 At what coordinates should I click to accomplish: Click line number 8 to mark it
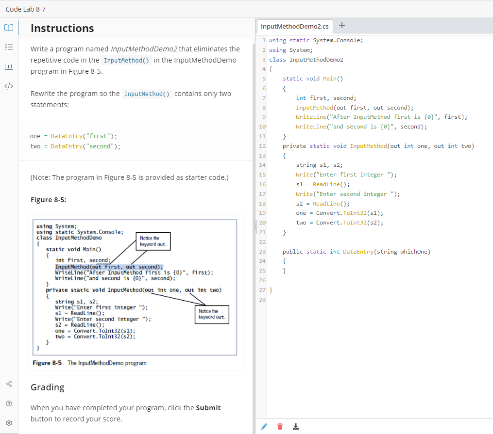262,107
